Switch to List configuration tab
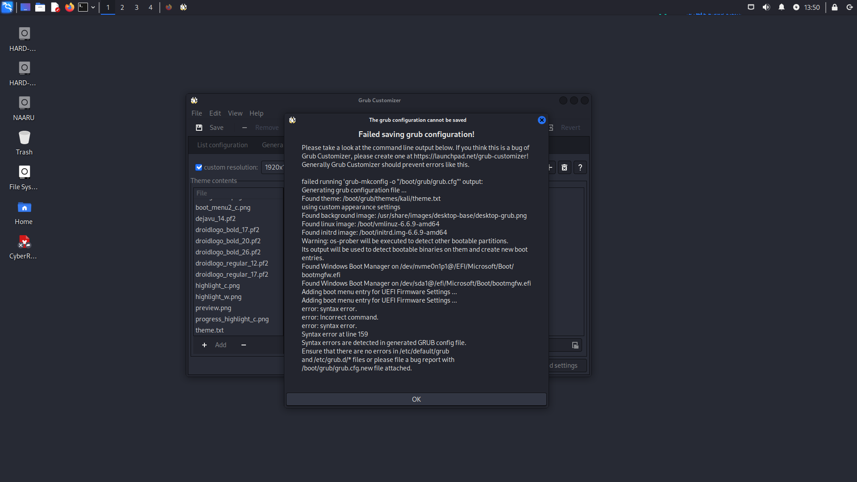The width and height of the screenshot is (857, 482). (222, 145)
